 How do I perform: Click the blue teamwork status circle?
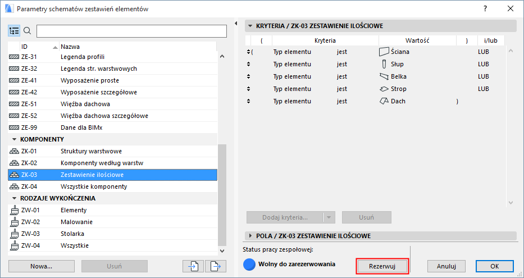pos(249,264)
